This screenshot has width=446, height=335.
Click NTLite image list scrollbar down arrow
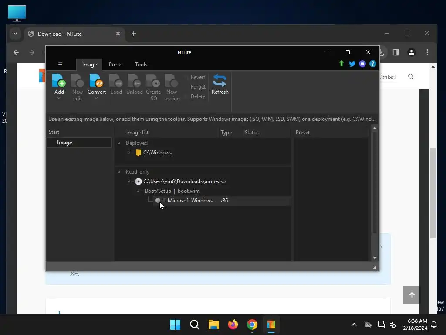point(375,258)
